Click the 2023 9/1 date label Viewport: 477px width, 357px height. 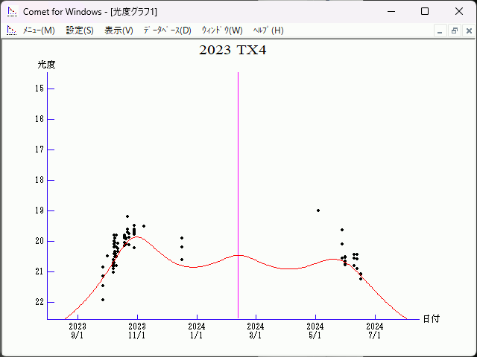tap(78, 331)
